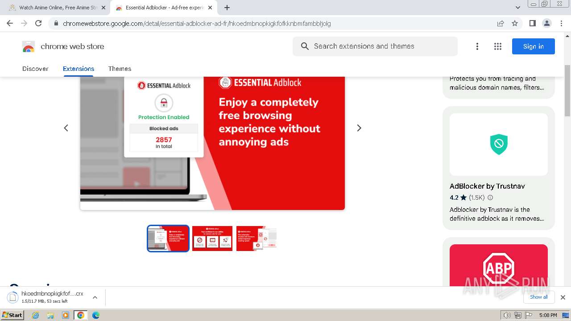The image size is (571, 321).
Task: Close the Essential Adblocker tab
Action: point(210,8)
